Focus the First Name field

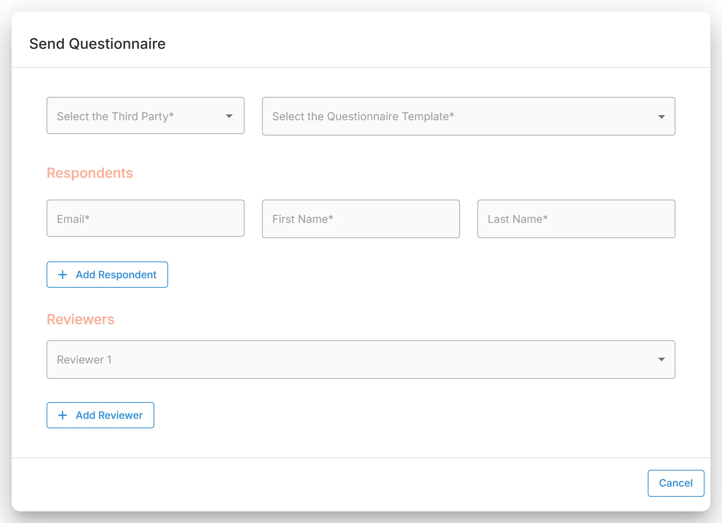[361, 219]
